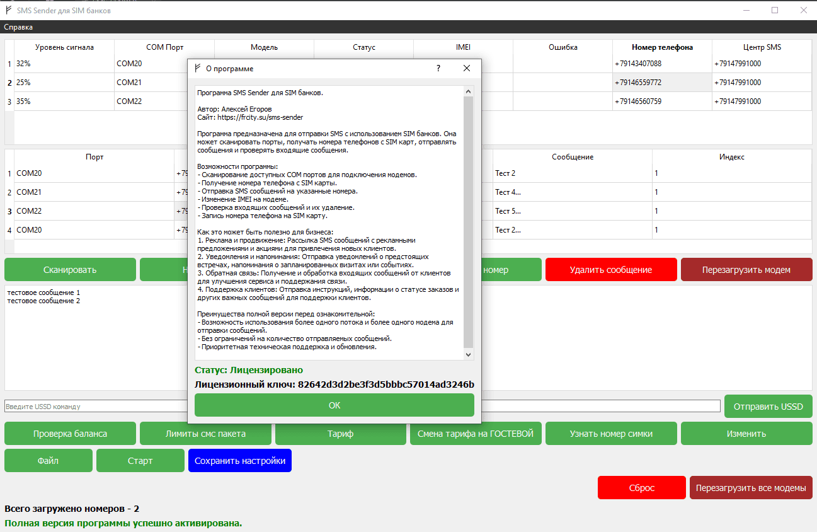This screenshot has height=532, width=817.
Task: Click Смена тарифа на ГОСТЕВОЙ button
Action: tap(476, 434)
